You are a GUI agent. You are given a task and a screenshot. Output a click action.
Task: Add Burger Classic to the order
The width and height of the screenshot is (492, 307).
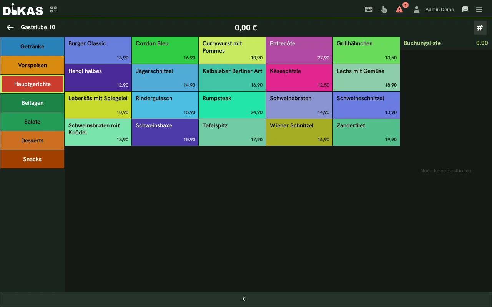(x=98, y=51)
